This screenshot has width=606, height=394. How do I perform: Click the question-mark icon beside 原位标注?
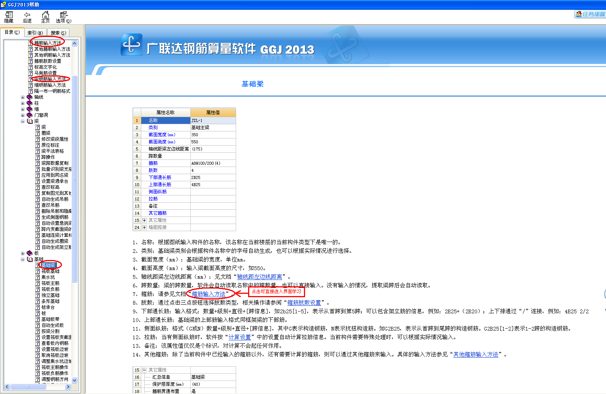click(x=37, y=145)
